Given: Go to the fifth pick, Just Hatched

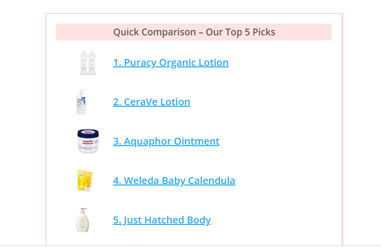Looking at the screenshot, I should point(162,220).
